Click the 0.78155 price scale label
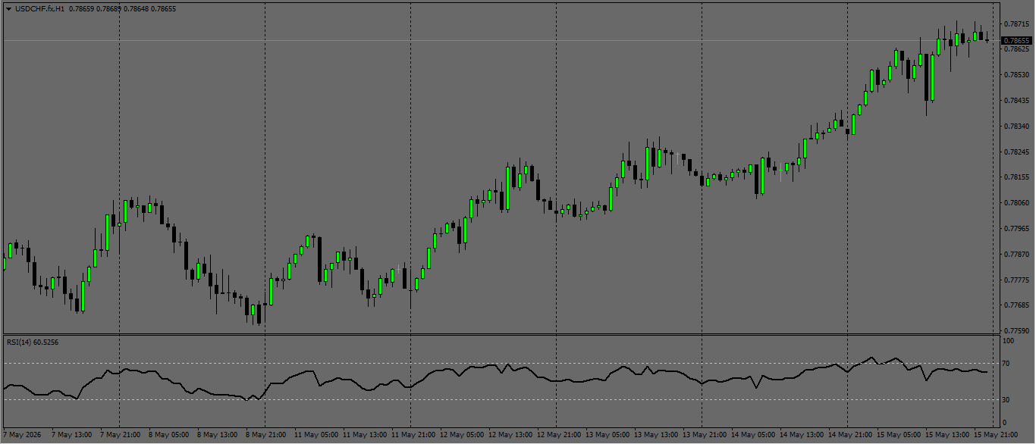1036x444 pixels. click(x=1016, y=177)
